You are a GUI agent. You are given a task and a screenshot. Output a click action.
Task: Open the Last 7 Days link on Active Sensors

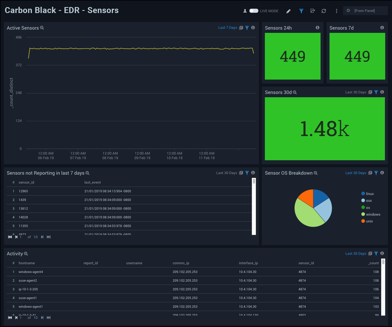point(228,27)
